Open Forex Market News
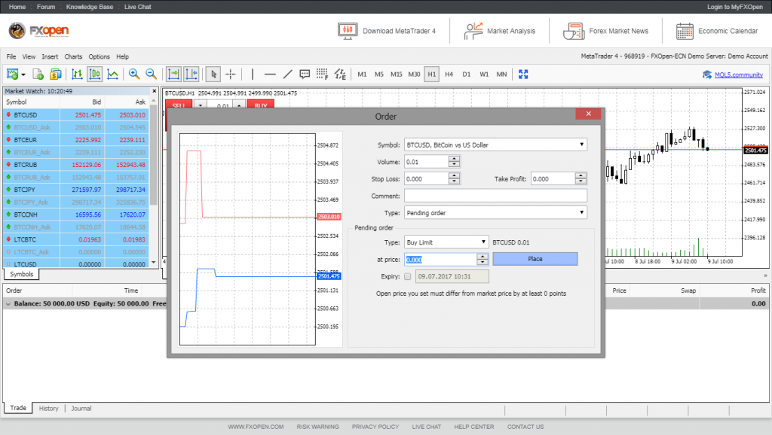Screen dimensions: 772x435 click(x=605, y=31)
